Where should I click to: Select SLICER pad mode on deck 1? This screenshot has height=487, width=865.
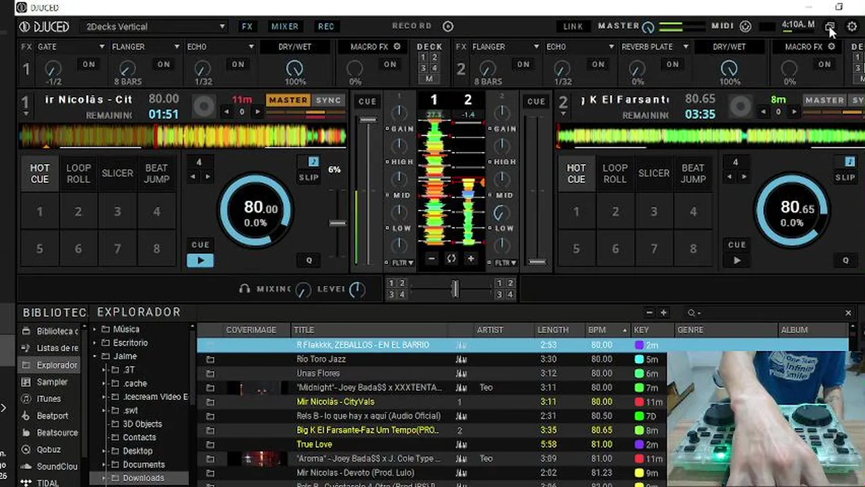(x=117, y=173)
